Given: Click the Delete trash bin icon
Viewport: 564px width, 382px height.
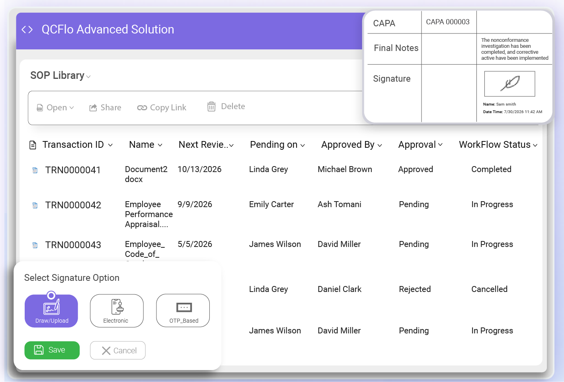Looking at the screenshot, I should [x=211, y=106].
